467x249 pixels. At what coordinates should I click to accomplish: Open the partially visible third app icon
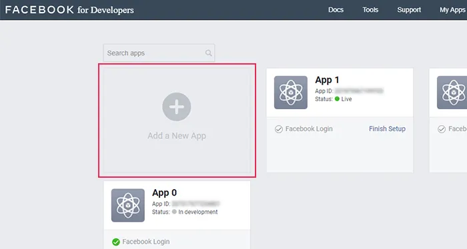tap(452, 93)
